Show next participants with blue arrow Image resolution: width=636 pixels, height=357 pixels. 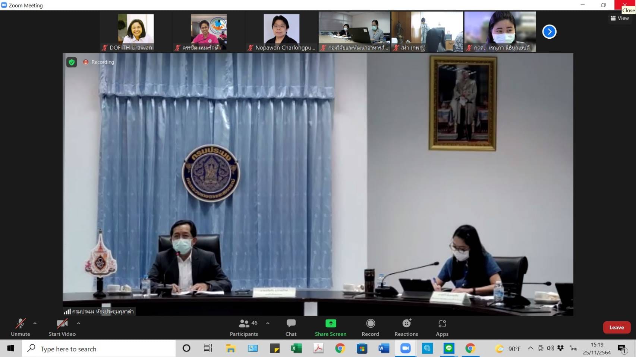pos(549,32)
